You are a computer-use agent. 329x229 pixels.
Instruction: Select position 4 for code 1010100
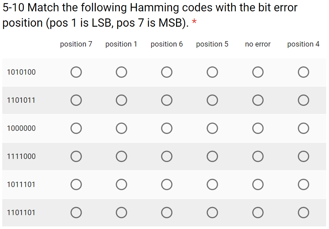303,72
